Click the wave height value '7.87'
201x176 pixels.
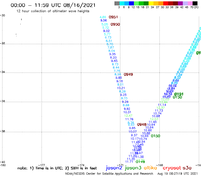coord(111,47)
